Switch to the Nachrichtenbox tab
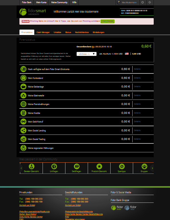 click(82, 32)
